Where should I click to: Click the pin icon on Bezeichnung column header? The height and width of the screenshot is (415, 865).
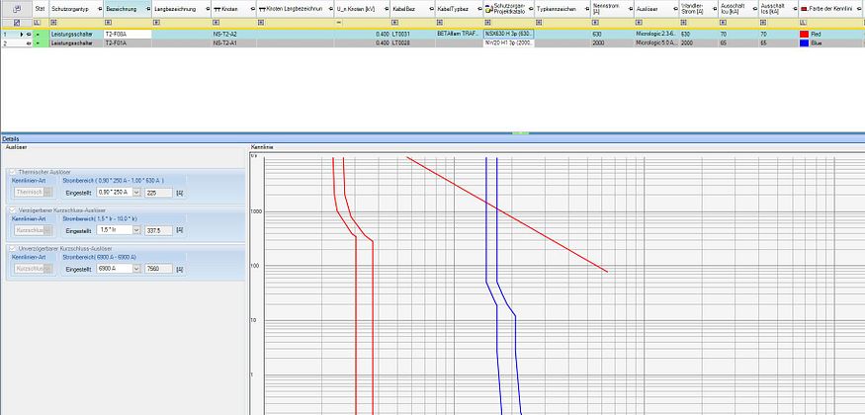click(x=146, y=8)
